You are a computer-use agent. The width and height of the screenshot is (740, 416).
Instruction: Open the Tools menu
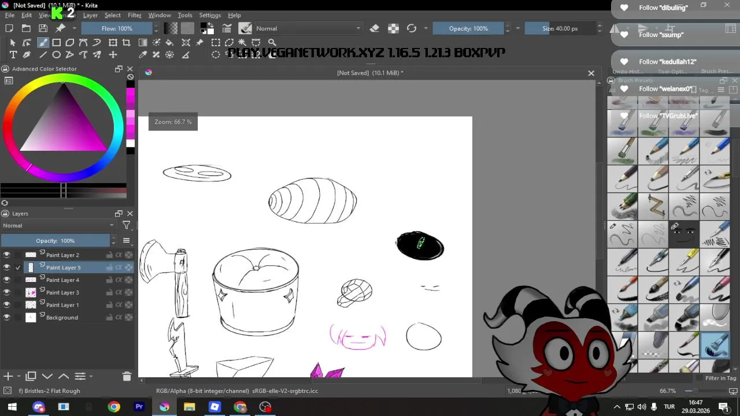point(185,15)
